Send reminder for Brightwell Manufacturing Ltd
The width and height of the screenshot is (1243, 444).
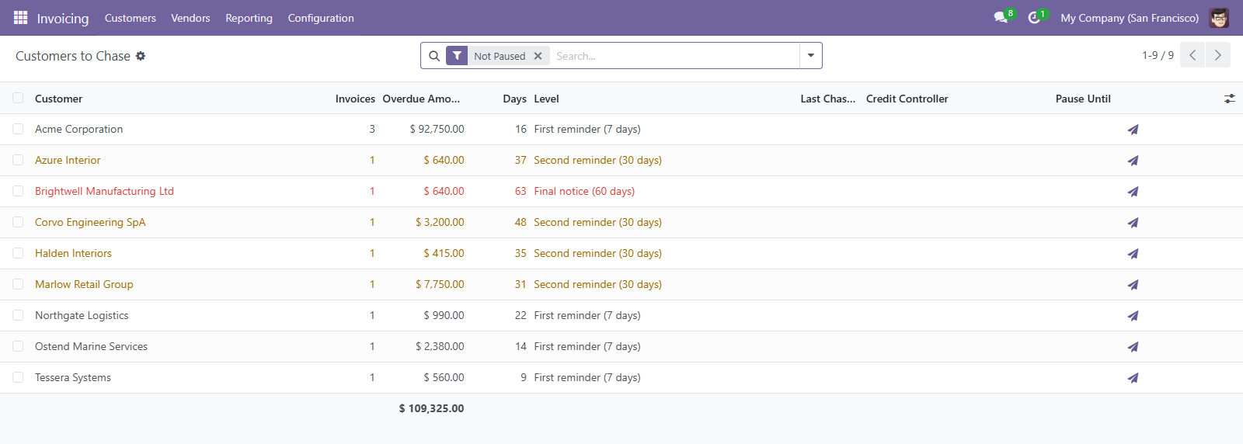coord(1133,192)
